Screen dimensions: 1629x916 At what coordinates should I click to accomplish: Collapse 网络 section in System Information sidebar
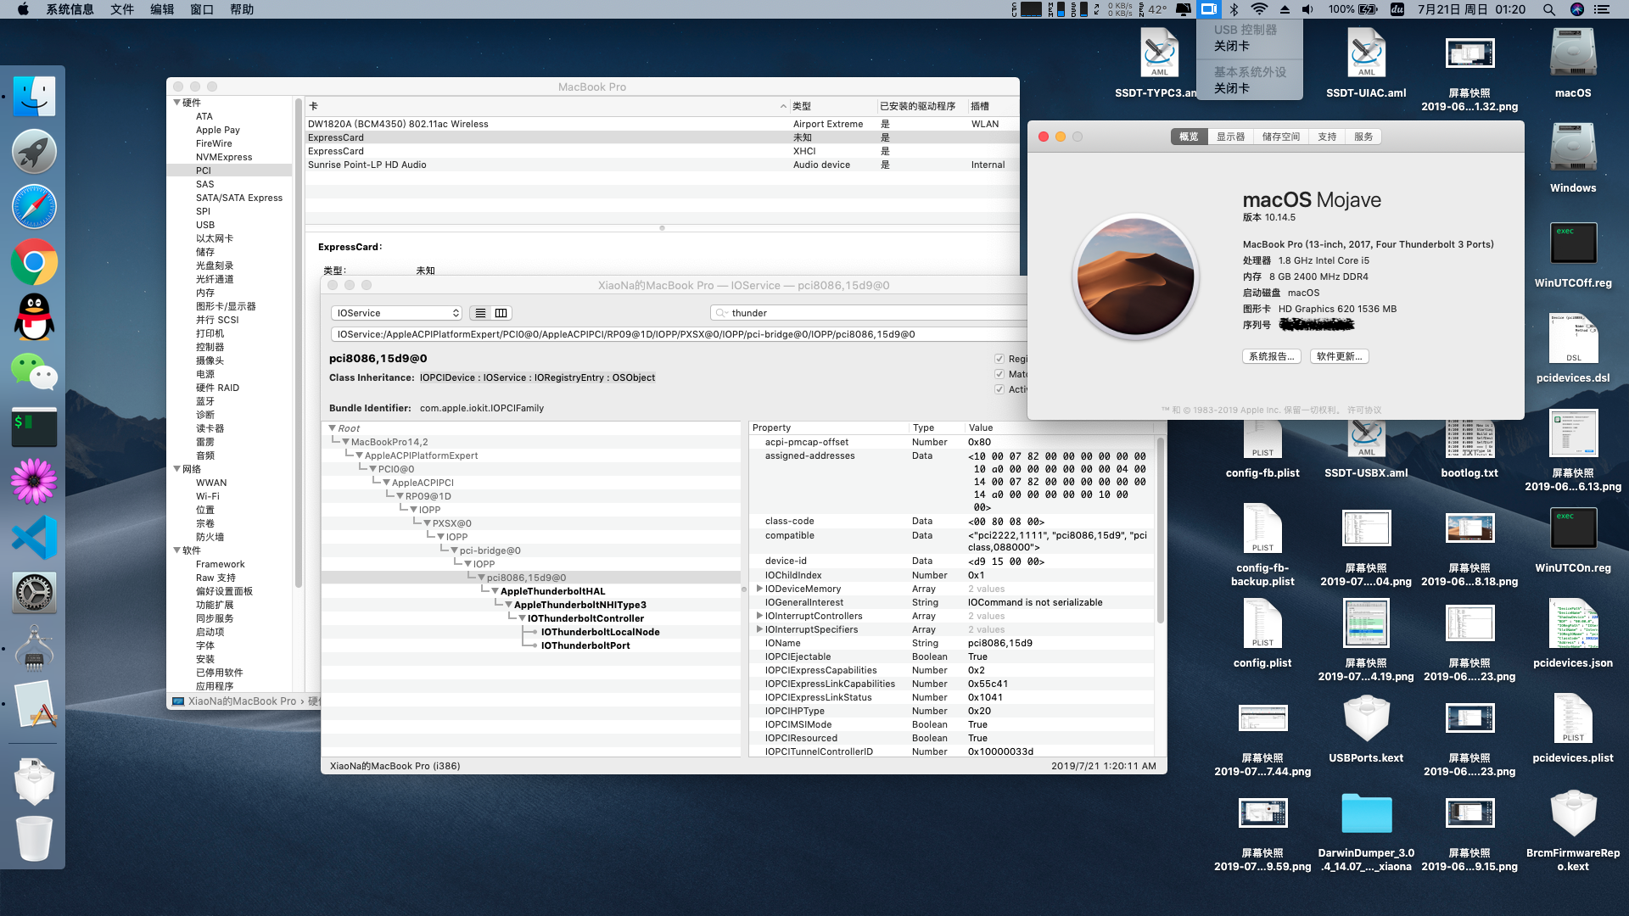[177, 469]
